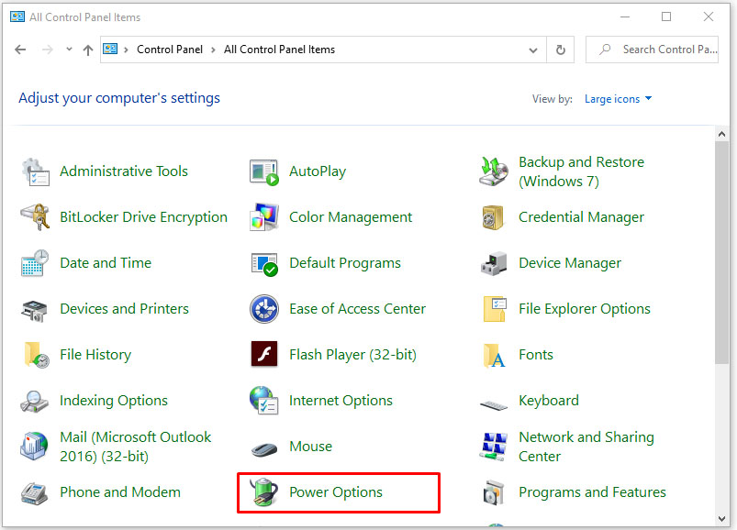The width and height of the screenshot is (737, 530).
Task: Click the Credential Manager safe icon
Action: 494,217
